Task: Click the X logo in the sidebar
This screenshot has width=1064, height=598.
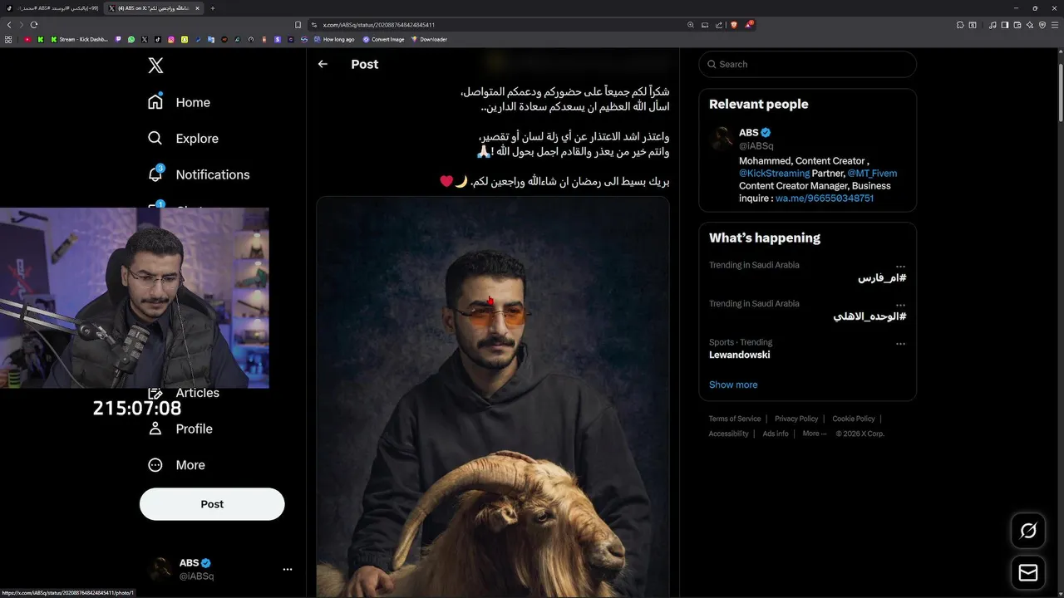Action: pyautogui.click(x=155, y=66)
